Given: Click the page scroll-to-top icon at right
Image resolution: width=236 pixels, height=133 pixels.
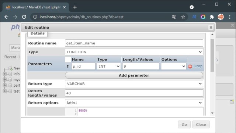Looking at the screenshot, I should pos(233,26).
